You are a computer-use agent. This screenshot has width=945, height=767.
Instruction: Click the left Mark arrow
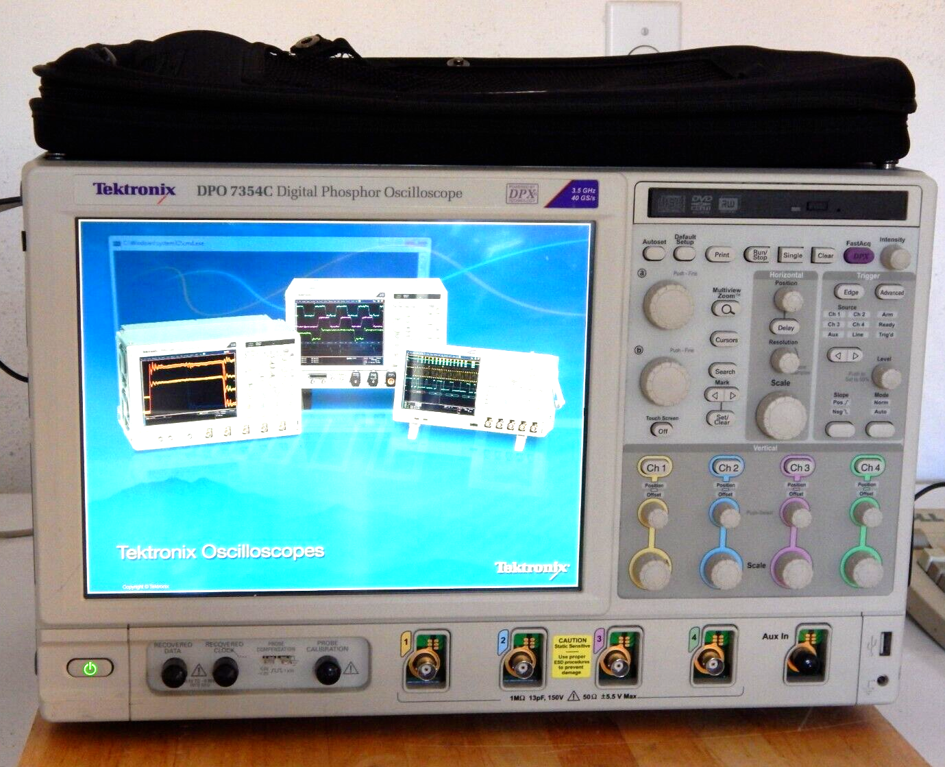click(x=716, y=395)
